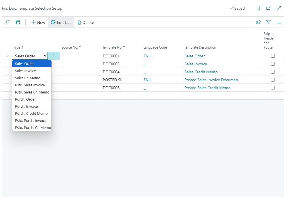This screenshot has width=289, height=200.
Task: Enable skip header for Posted Sales Credit Memo
Action: click(x=273, y=88)
